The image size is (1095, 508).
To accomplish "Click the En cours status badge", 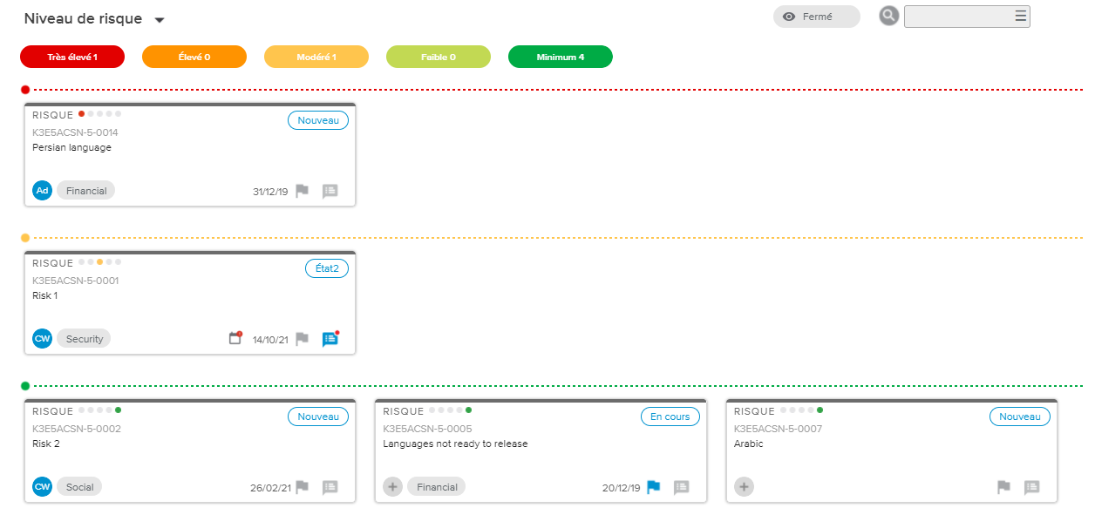I will [x=670, y=417].
